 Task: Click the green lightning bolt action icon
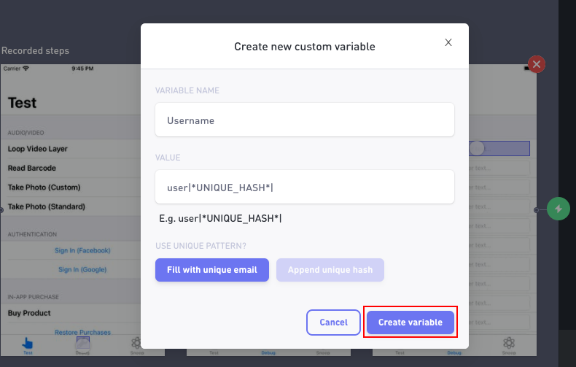pyautogui.click(x=558, y=209)
